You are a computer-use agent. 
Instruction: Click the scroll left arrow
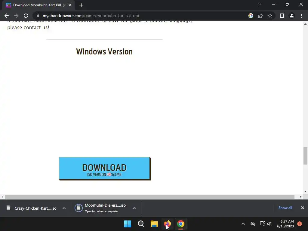point(2,197)
